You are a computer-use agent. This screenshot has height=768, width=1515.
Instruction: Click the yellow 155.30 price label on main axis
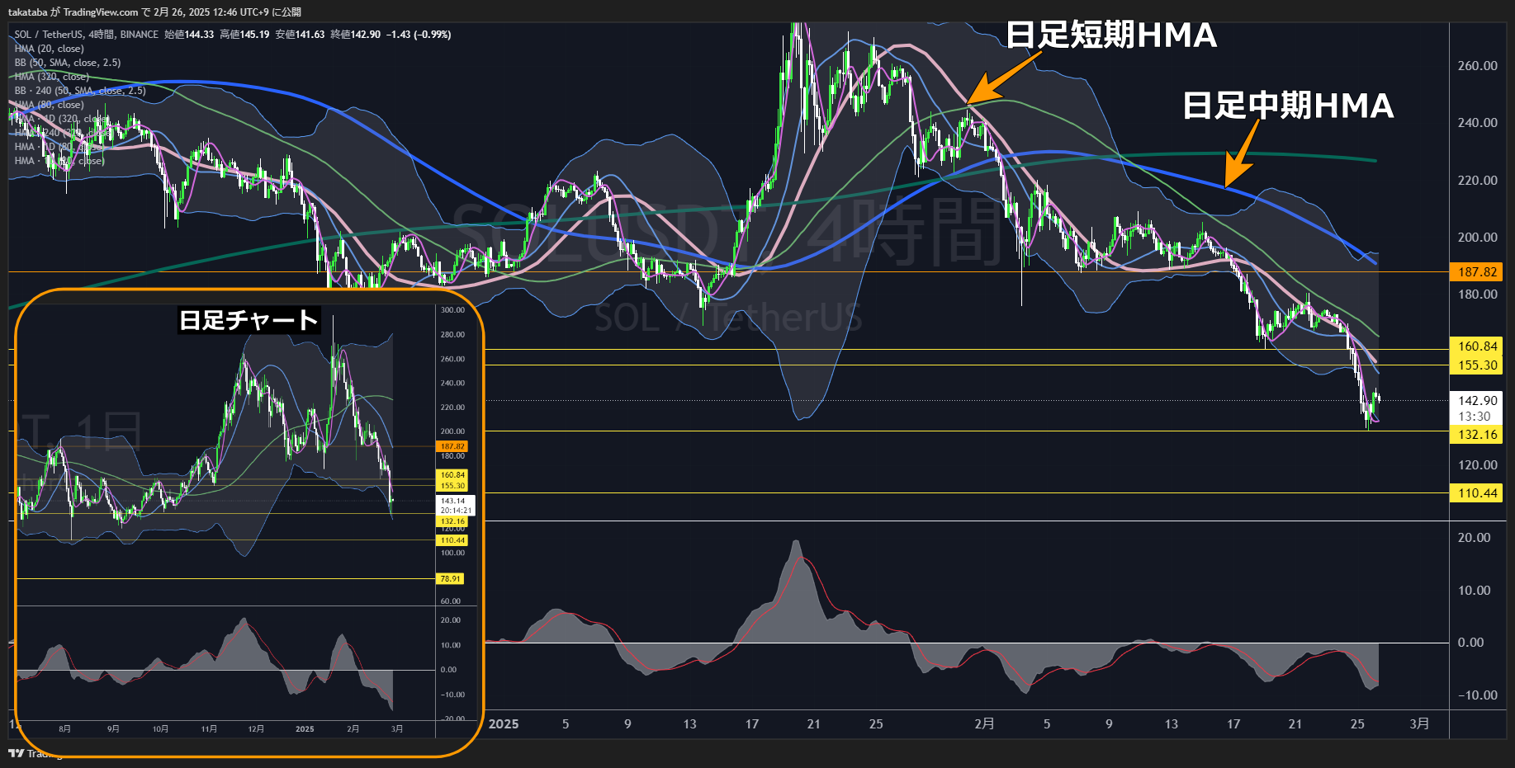(x=1476, y=365)
